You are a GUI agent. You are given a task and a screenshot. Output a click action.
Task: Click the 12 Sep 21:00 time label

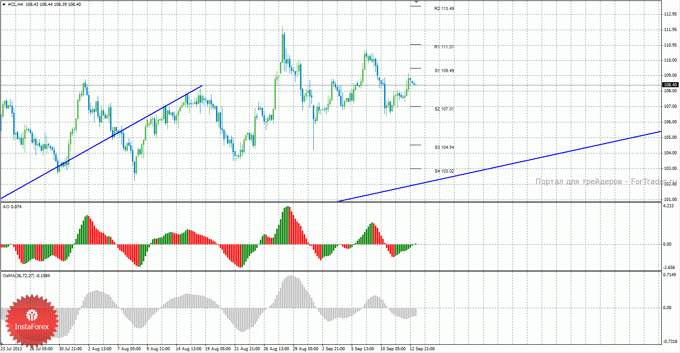[x=422, y=349]
